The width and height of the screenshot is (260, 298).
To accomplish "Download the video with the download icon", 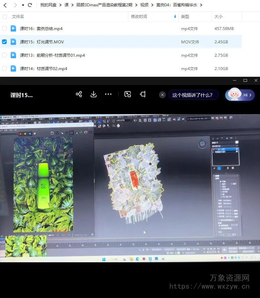I will [x=94, y=94].
